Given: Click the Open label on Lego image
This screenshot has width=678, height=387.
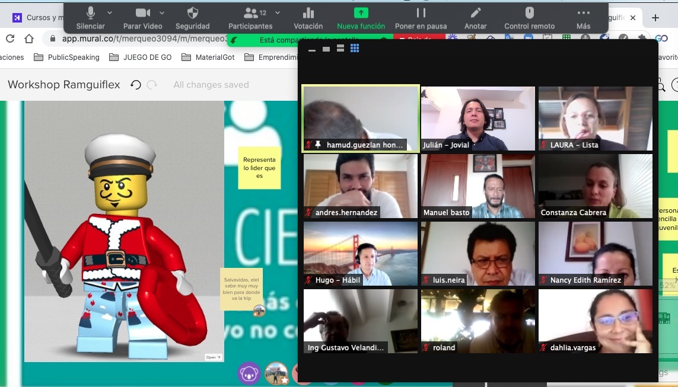Looking at the screenshot, I should tap(213, 357).
